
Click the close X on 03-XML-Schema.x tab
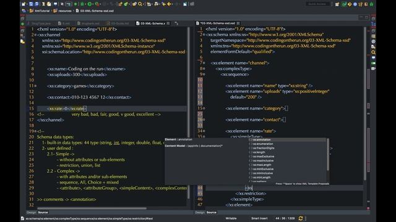tap(168, 23)
